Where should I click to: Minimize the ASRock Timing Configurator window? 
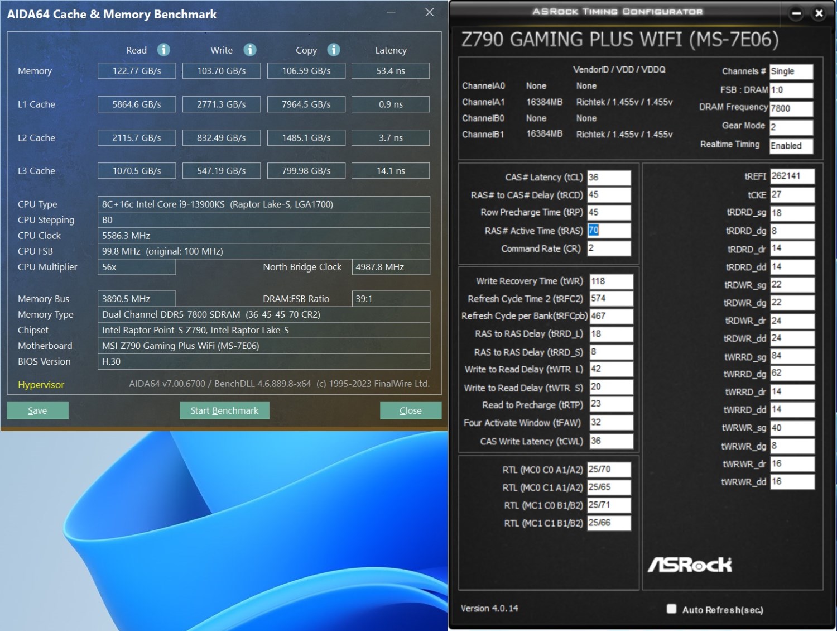796,13
